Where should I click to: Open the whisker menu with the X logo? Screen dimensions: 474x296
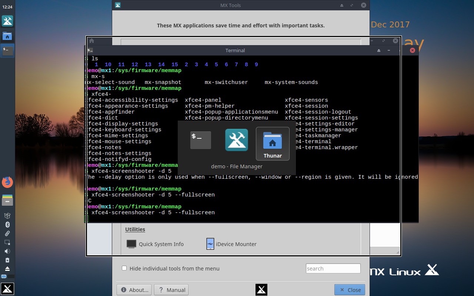(7, 289)
